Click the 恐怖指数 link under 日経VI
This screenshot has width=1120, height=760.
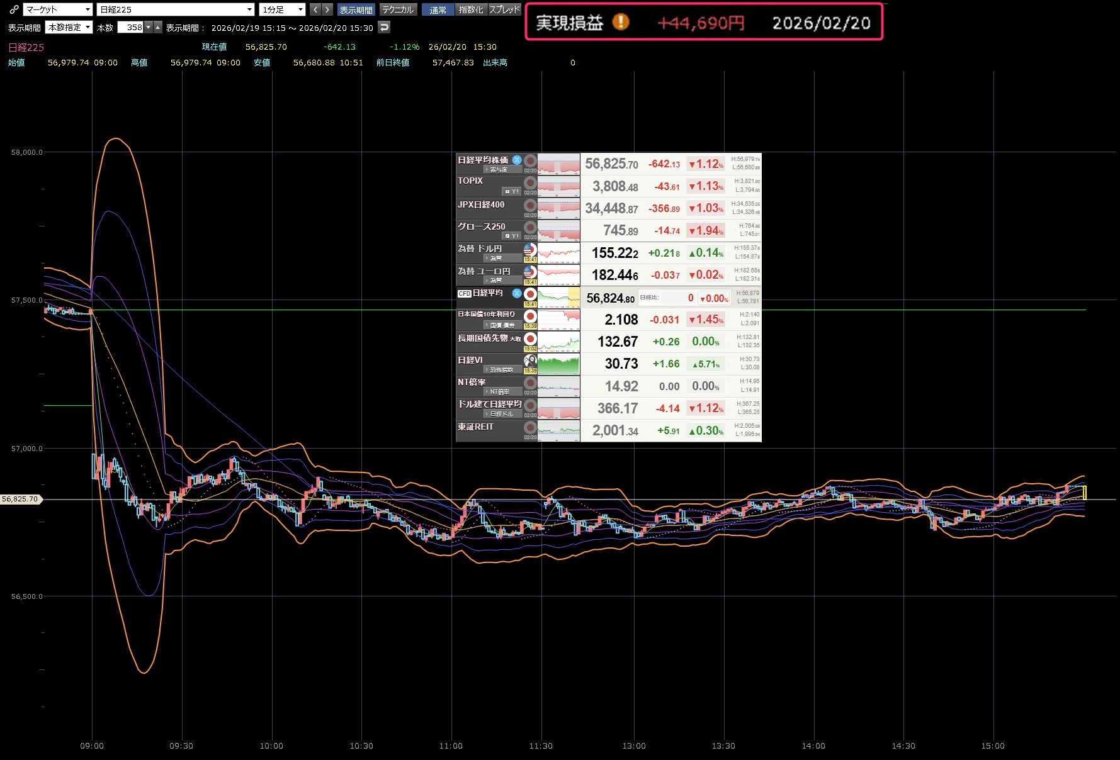[501, 370]
